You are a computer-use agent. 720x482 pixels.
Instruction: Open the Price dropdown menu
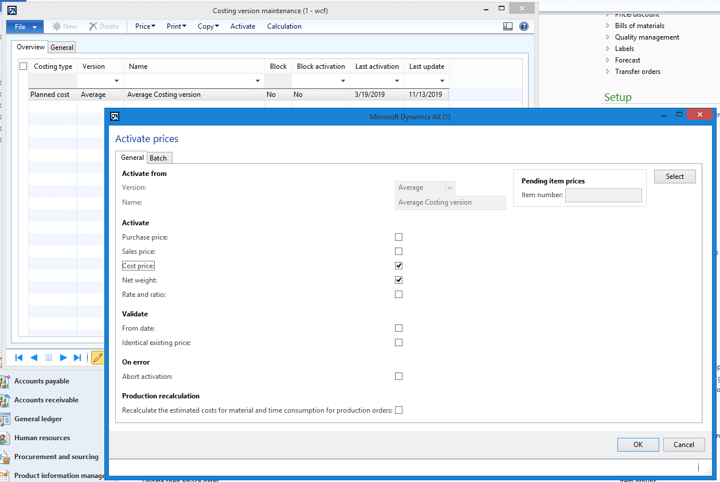(145, 26)
